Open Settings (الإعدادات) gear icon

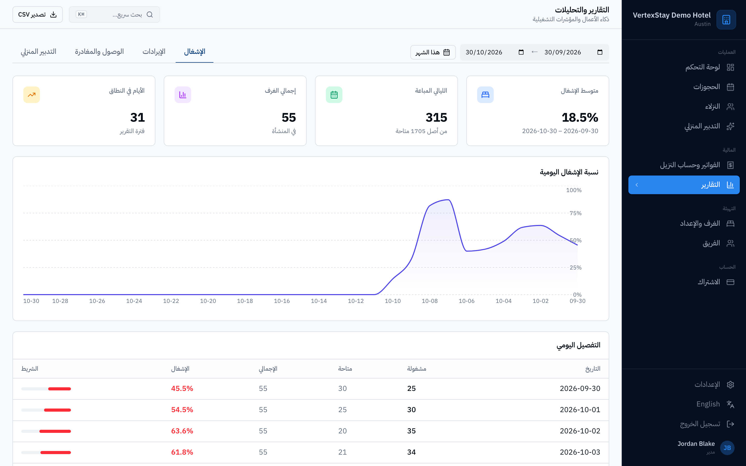(730, 384)
